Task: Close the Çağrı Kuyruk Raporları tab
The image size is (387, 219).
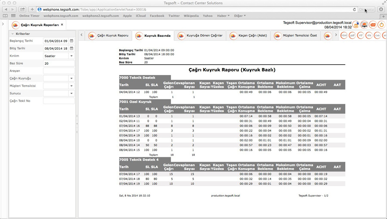Action: coord(62,24)
